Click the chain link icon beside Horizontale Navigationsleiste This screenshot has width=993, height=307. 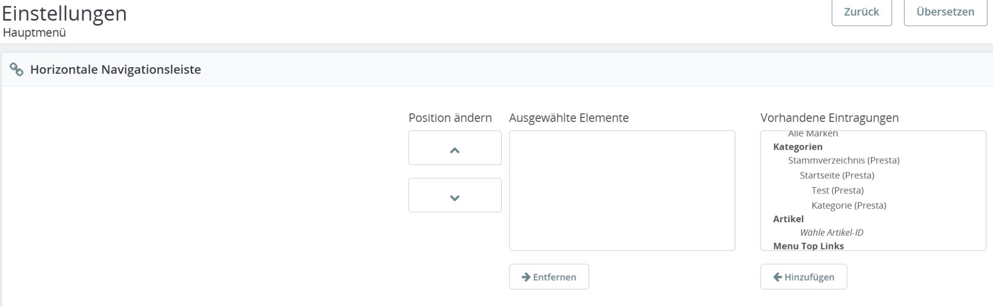click(17, 69)
